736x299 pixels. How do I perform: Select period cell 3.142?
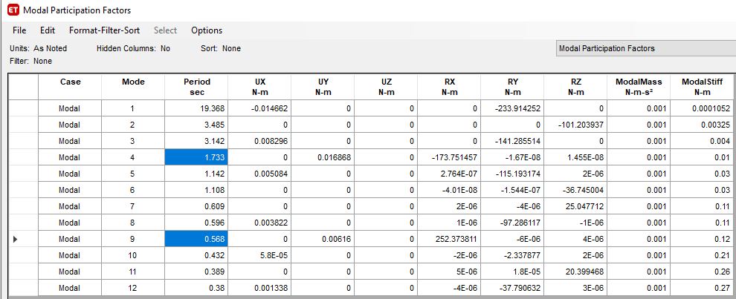tap(196, 141)
